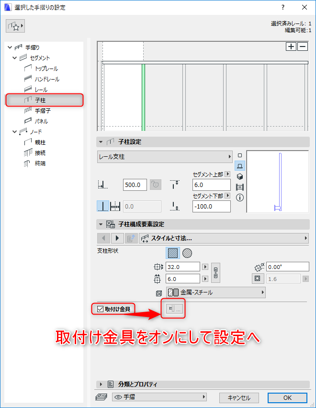Toggle the offset lock icon

[x=156, y=185]
